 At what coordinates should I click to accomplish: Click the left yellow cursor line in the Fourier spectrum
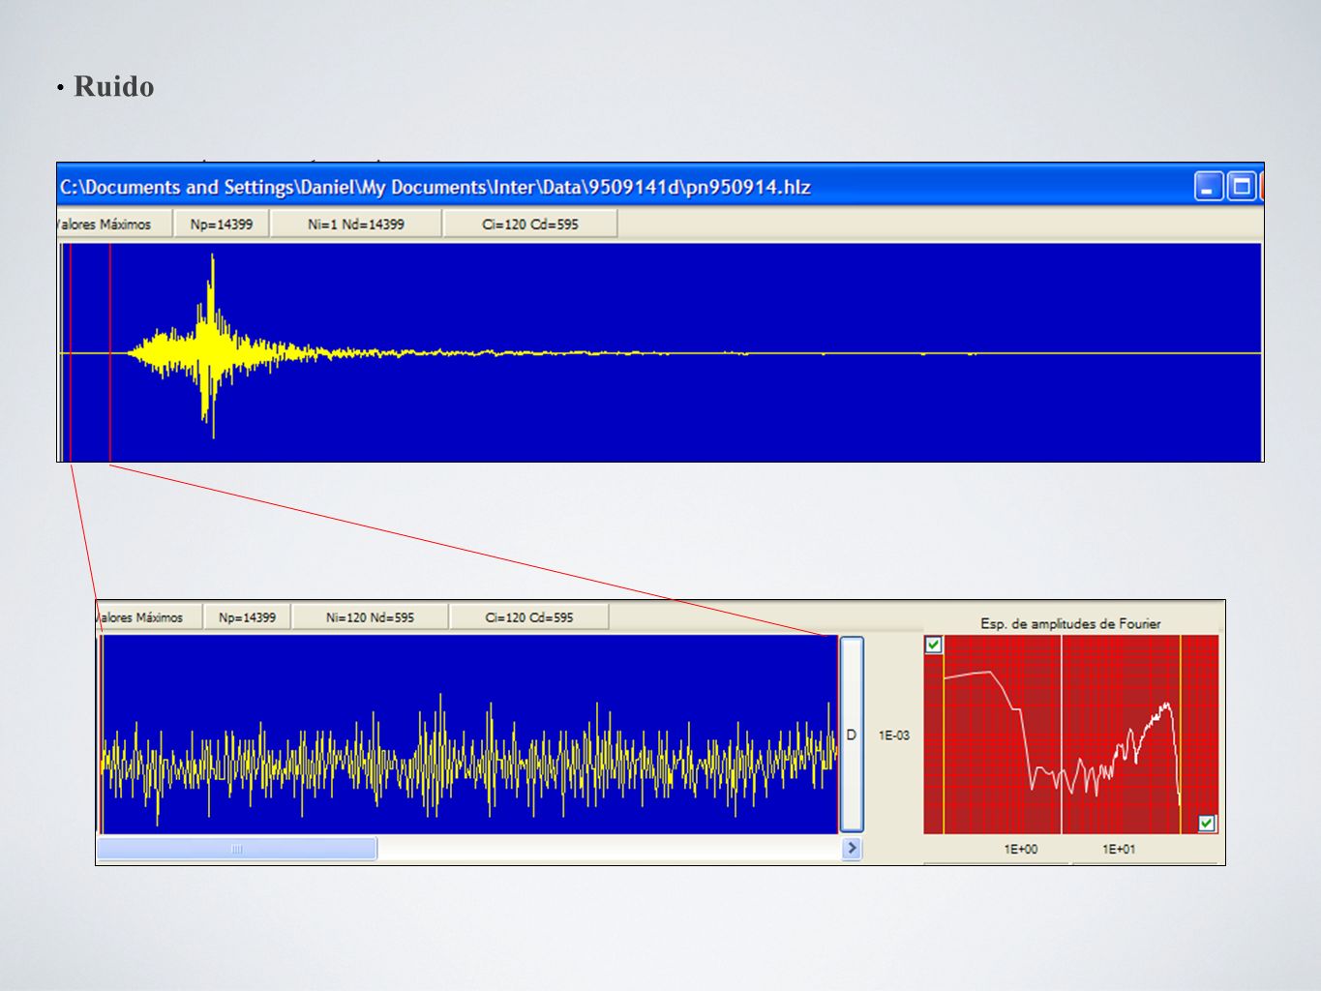[x=944, y=735]
